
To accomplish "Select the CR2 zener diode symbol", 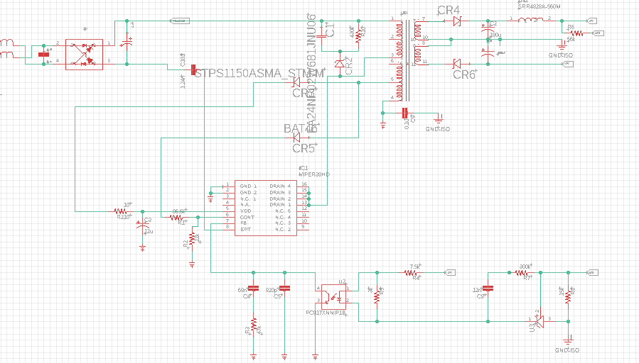I will [x=340, y=63].
